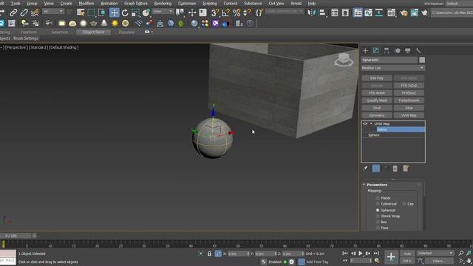This screenshot has width=473, height=266.
Task: Click the Shell modifier button
Action: (377, 108)
